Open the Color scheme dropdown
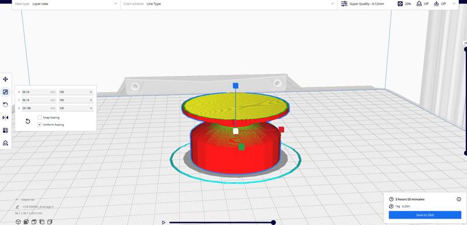Viewport: 467px width, 225px height. [229, 4]
